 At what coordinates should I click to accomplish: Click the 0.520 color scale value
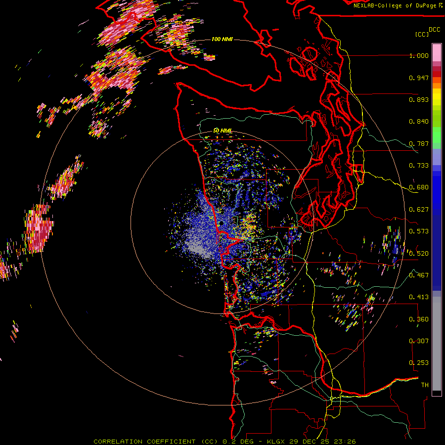[x=419, y=254]
